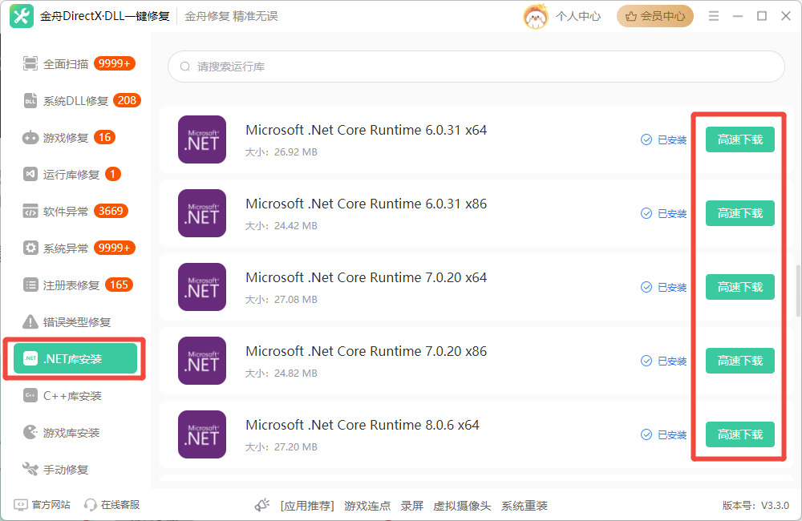
Task: Click the 大小: 24.82 MB size text
Action: coord(282,374)
